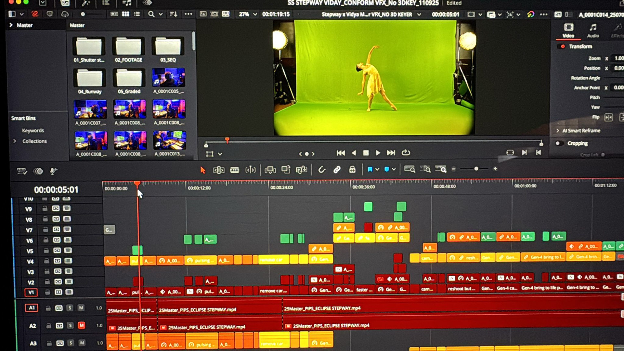This screenshot has width=624, height=351.
Task: Solo audio track A1
Action: (70, 308)
